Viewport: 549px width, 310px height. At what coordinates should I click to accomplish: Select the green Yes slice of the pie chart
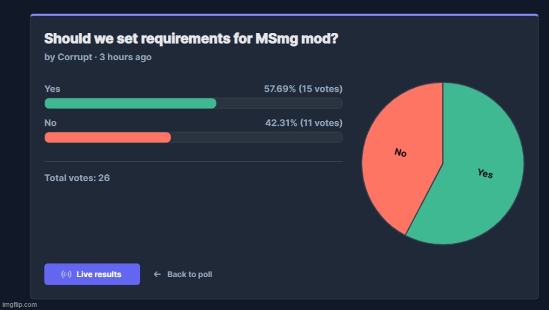click(x=478, y=186)
